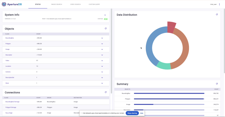
Task: Expand the Descriptor object row
Action: pos(102,55)
